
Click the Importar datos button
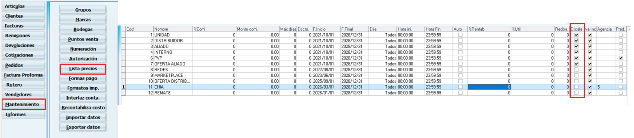83,117
